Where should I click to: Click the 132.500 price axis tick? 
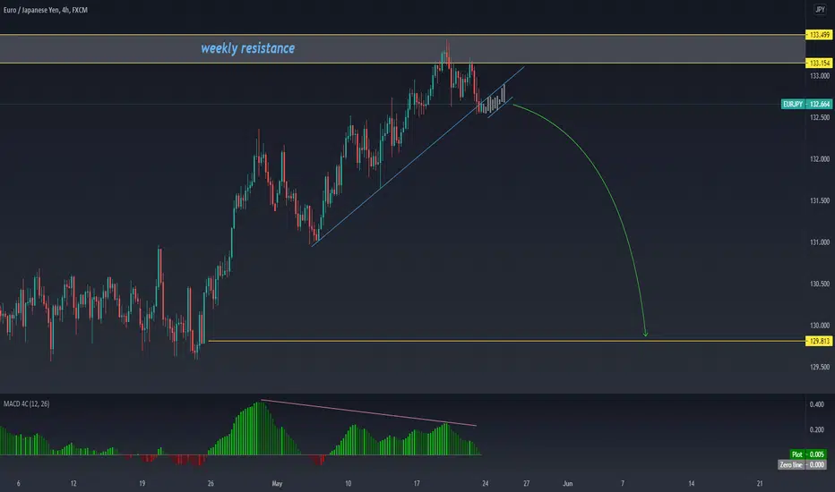coord(820,117)
